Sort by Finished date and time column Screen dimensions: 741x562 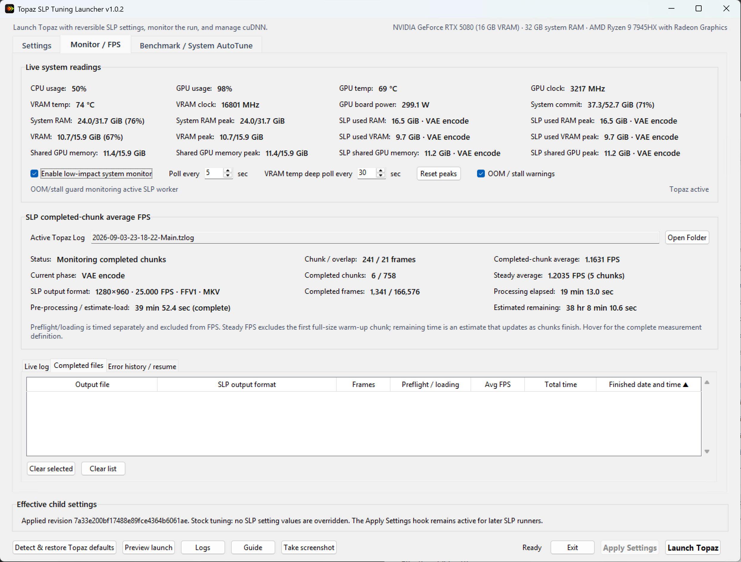[648, 384]
